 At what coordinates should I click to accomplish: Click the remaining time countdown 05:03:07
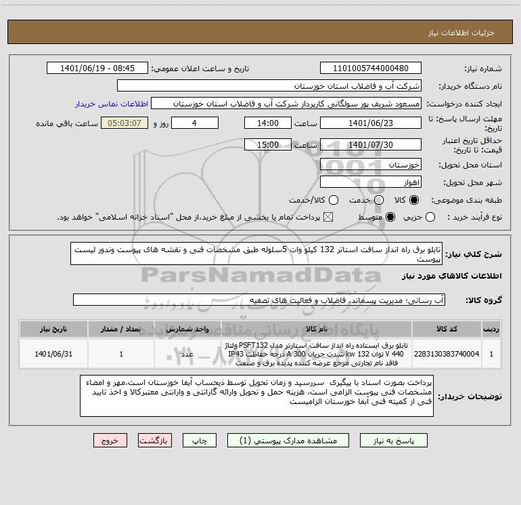[x=124, y=123]
